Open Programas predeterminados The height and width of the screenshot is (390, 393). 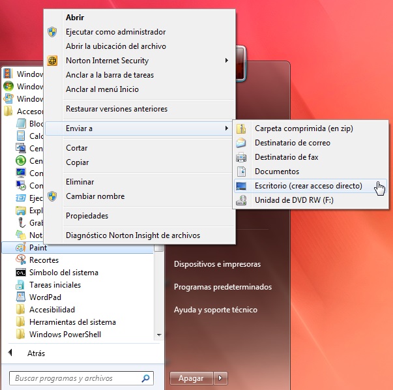223,287
